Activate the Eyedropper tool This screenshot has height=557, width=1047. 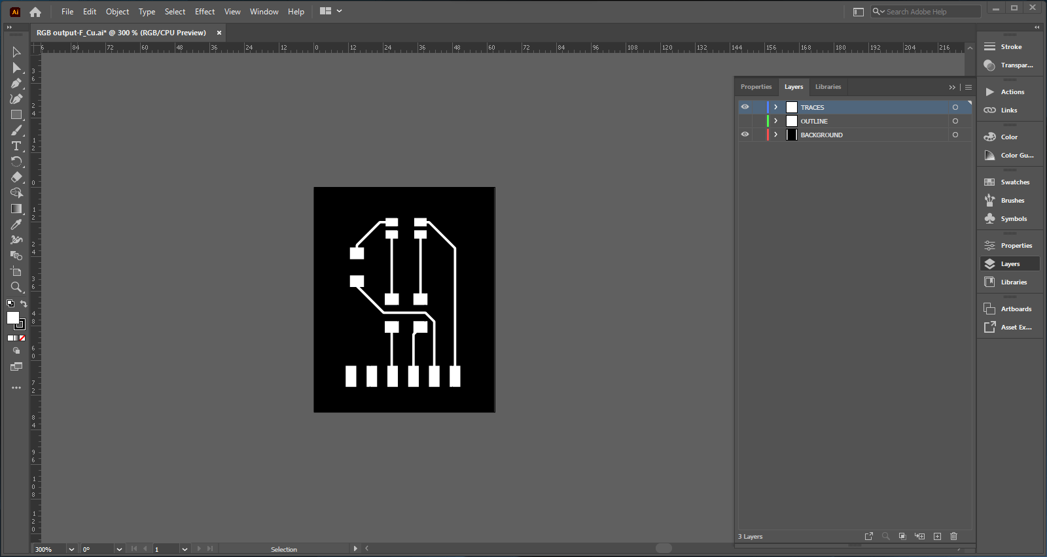(16, 224)
